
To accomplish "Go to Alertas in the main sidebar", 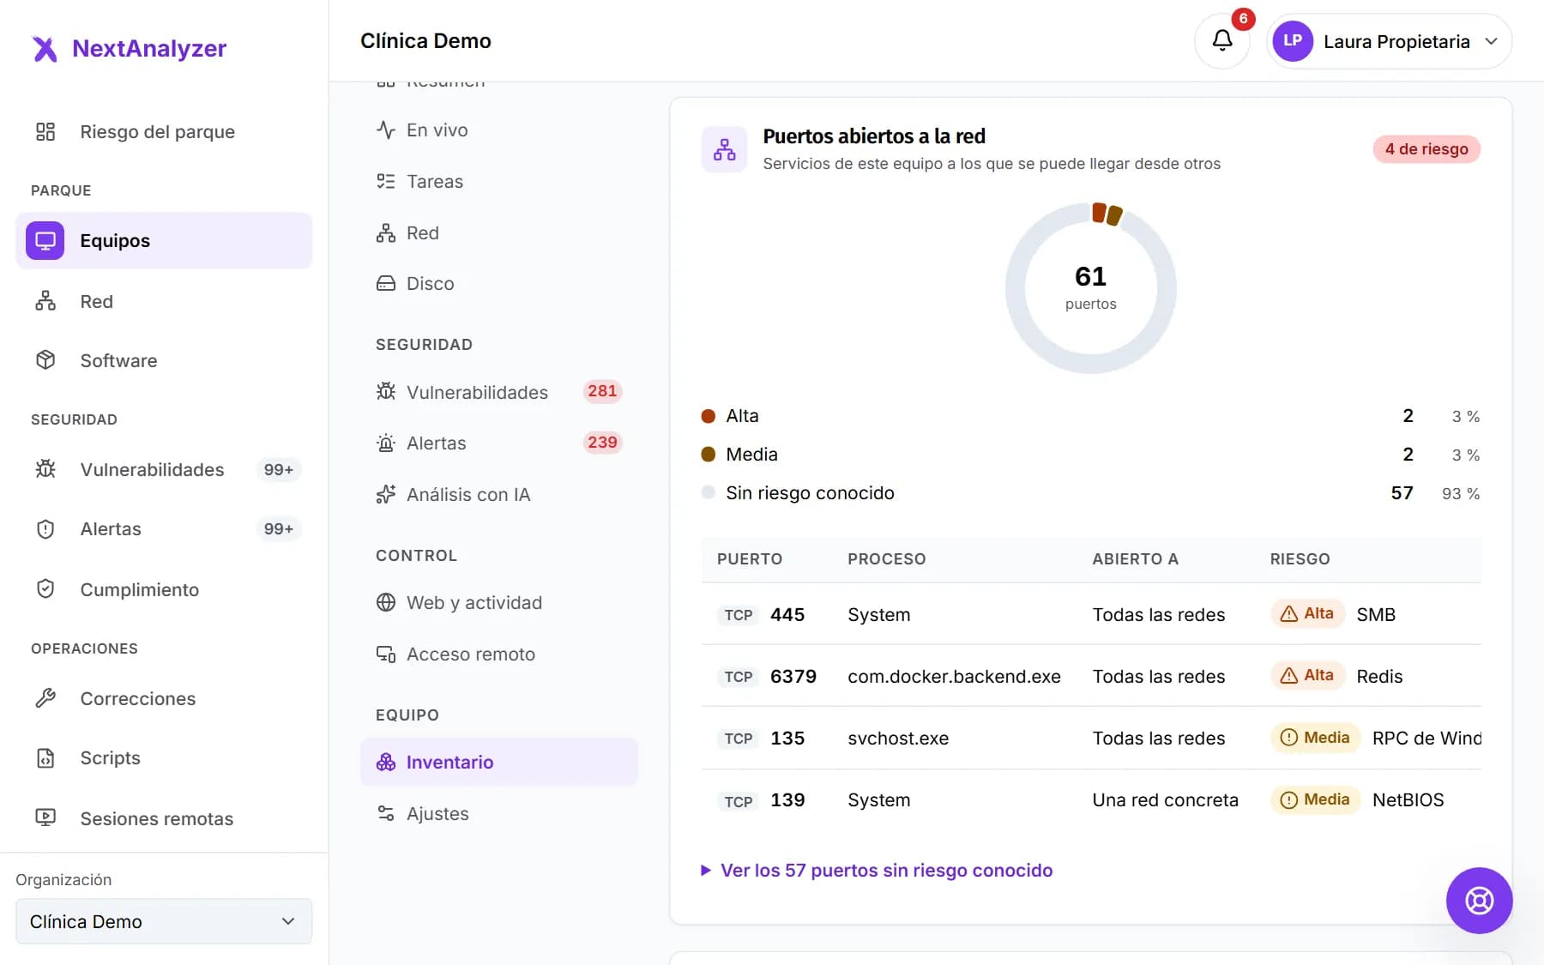I will pos(164,528).
